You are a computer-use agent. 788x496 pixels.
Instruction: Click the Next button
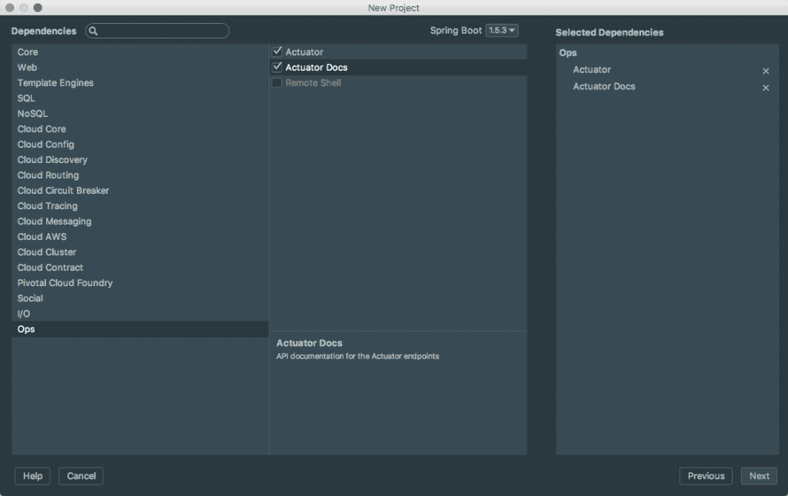click(759, 476)
